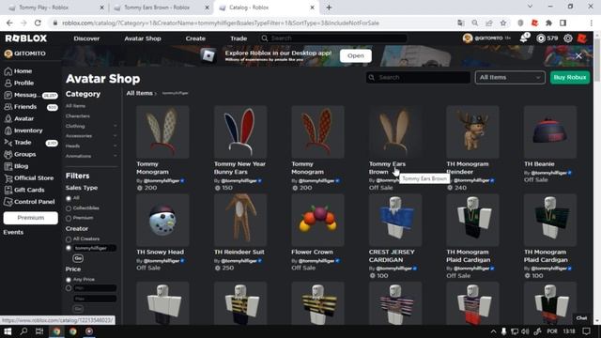Open the Tommy Ears Brown item thumbnail

pyautogui.click(x=395, y=132)
